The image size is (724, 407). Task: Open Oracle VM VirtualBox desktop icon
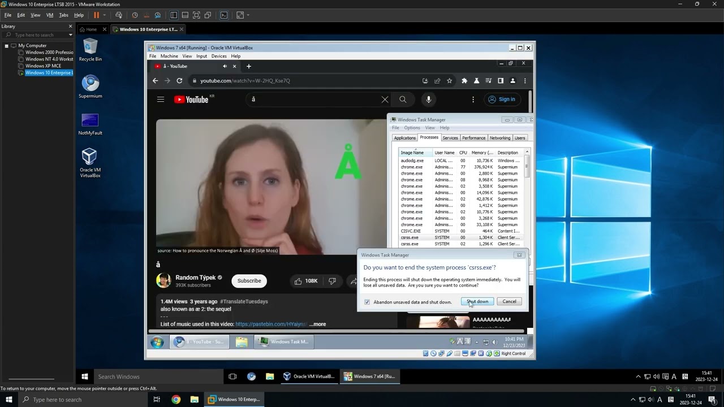90,163
